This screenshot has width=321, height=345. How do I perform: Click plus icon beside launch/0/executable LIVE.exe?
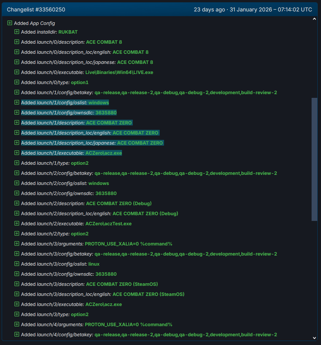[x=17, y=72]
